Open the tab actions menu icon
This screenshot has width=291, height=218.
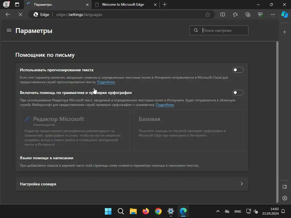(x=17, y=5)
